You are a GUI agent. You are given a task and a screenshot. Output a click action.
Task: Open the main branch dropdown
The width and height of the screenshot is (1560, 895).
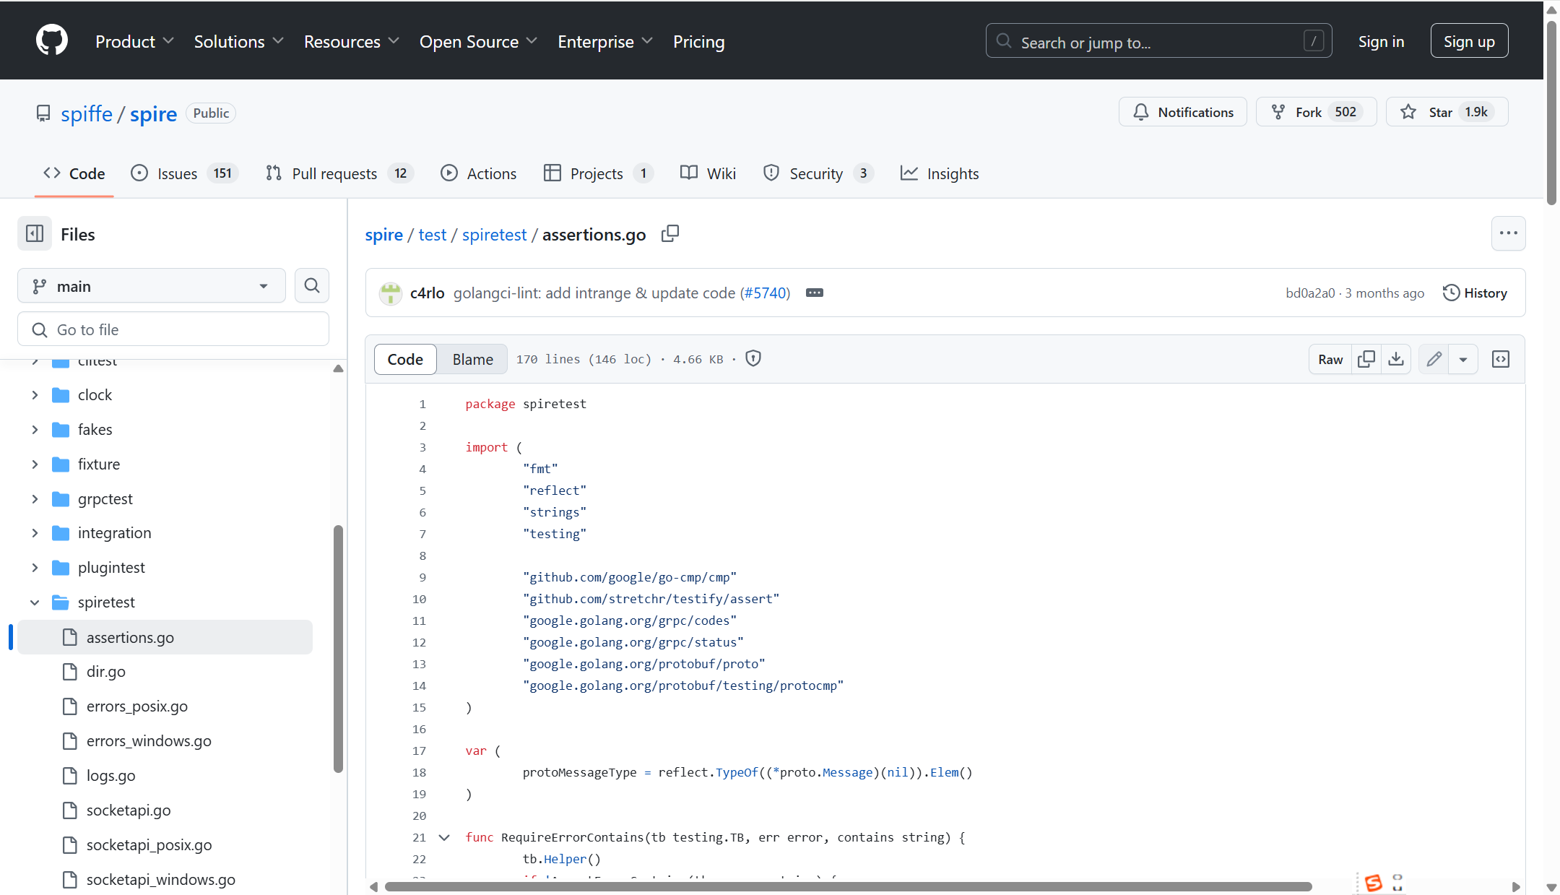152,286
